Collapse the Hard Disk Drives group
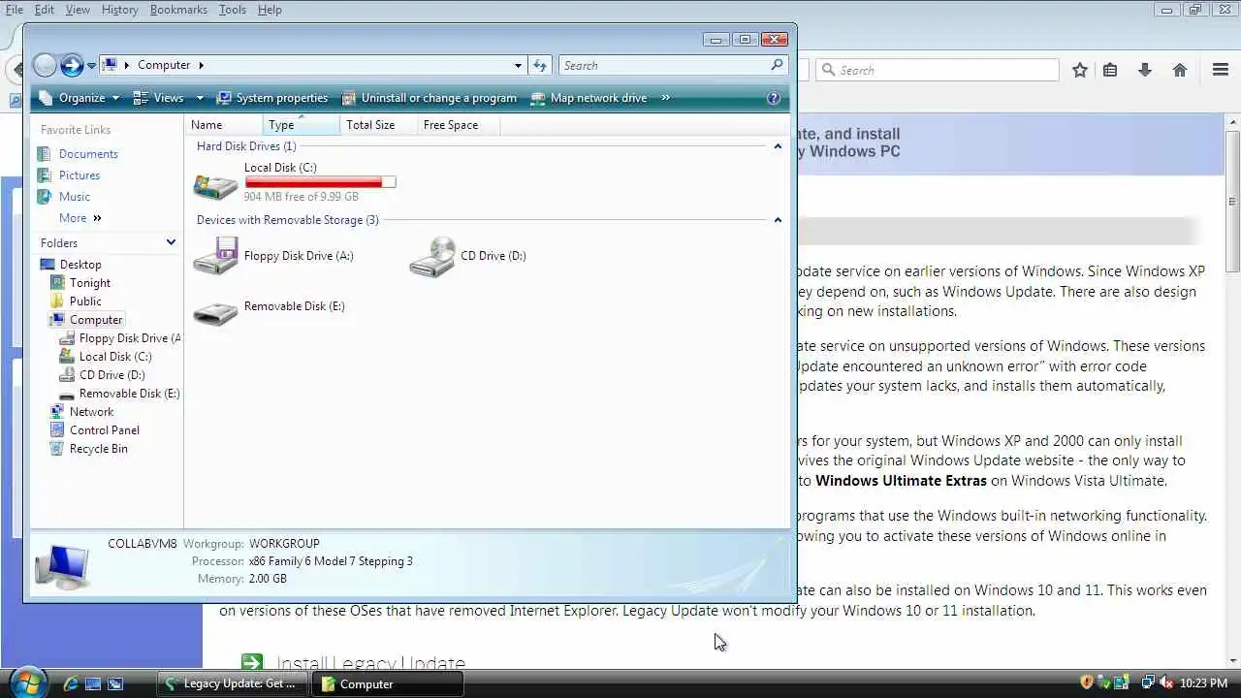Screen dimensions: 1241x698 (x=778, y=146)
